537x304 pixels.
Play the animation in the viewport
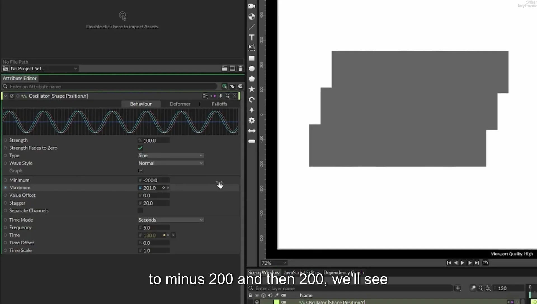point(463,263)
